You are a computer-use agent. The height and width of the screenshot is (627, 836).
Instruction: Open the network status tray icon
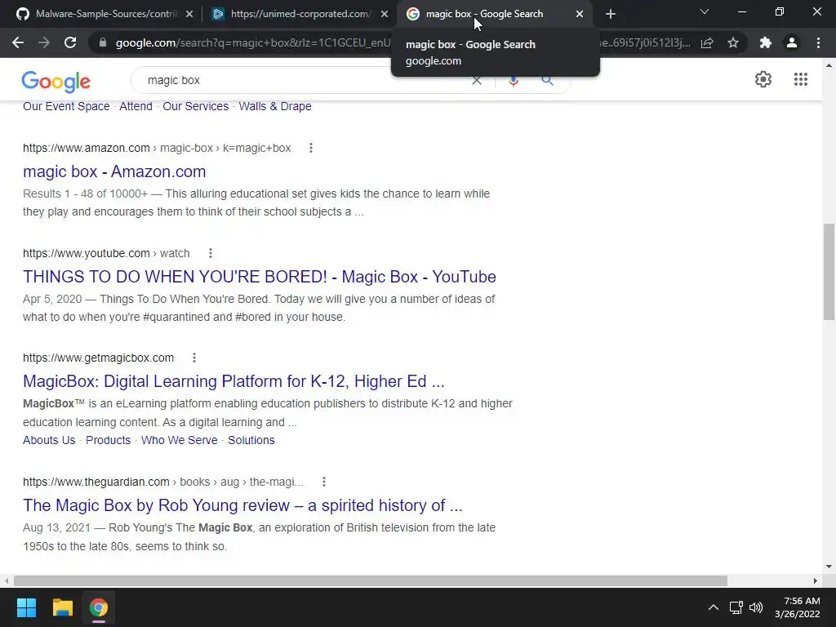(x=736, y=607)
